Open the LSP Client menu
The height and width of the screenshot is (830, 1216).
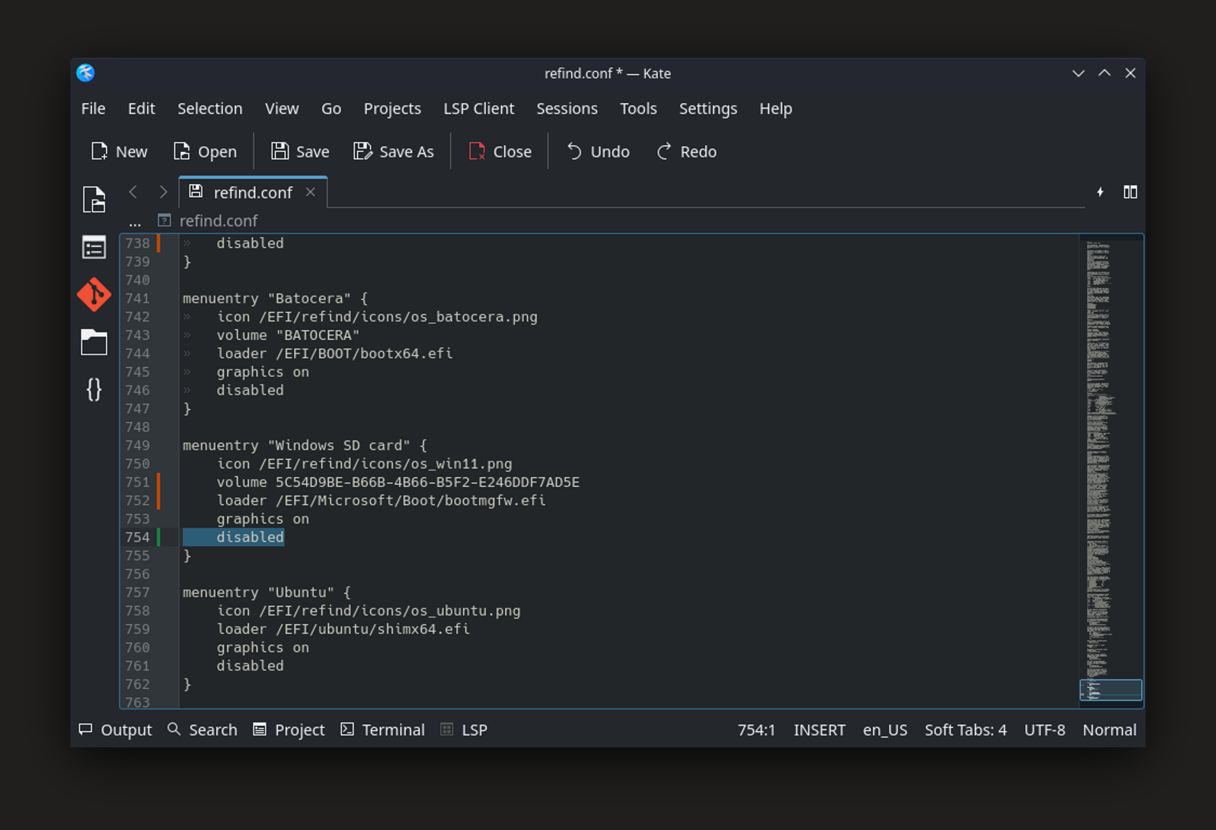point(478,109)
